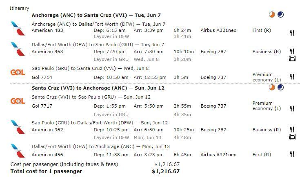The height and width of the screenshot is (180, 300).
Task: Click the GOL airline logo for flight 7714
Action: point(18,72)
